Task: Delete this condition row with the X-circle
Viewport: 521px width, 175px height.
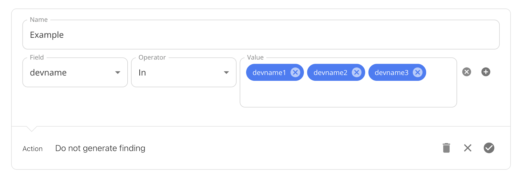Action: coord(467,72)
